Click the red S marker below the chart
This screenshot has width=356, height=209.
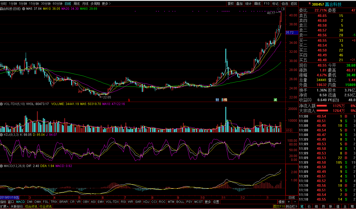[129, 100]
